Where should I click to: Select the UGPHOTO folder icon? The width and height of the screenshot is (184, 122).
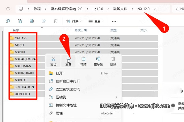tap(12, 94)
